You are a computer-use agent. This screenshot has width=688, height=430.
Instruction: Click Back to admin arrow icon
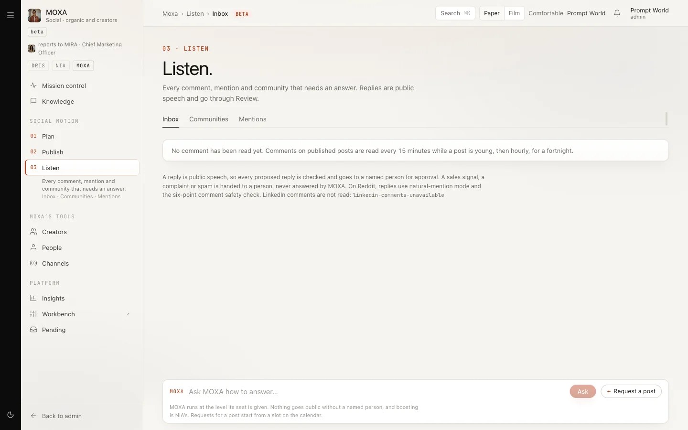point(33,416)
